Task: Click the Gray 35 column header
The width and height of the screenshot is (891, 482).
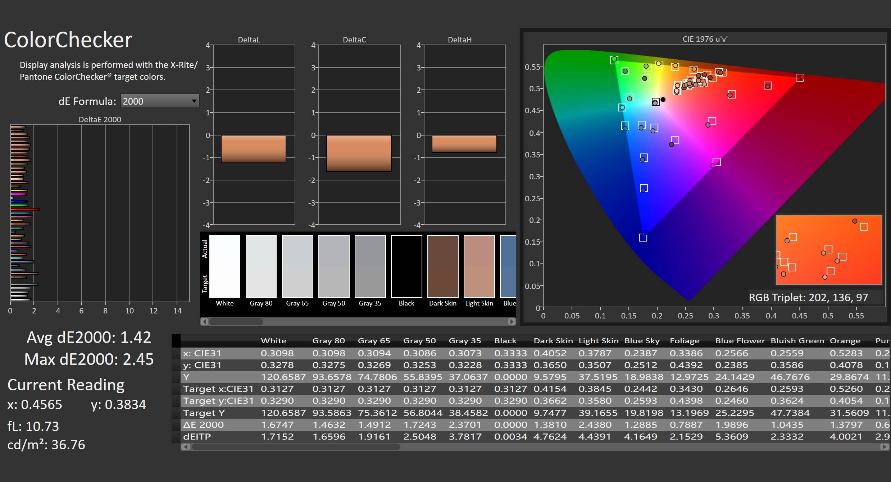Action: tap(465, 341)
